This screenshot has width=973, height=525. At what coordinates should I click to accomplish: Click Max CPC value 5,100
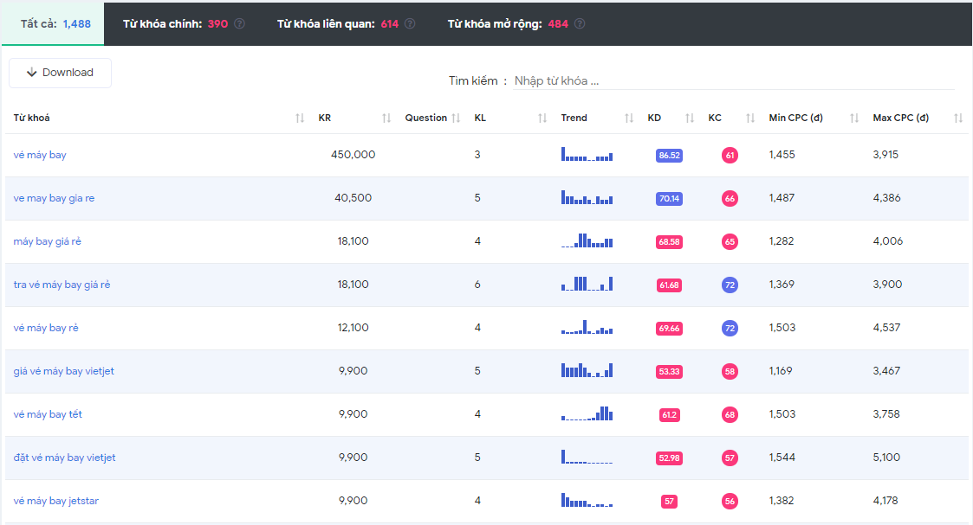pyautogui.click(x=886, y=458)
